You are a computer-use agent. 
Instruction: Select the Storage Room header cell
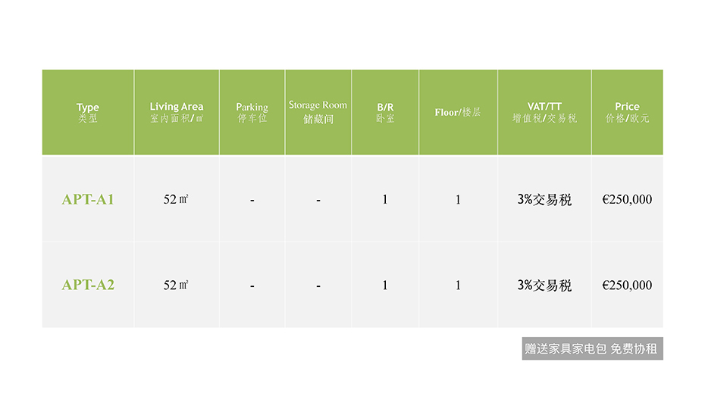pyautogui.click(x=318, y=112)
